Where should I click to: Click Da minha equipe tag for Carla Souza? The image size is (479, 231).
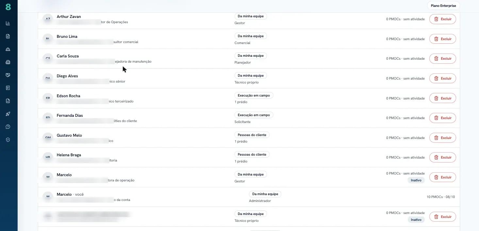tap(251, 56)
